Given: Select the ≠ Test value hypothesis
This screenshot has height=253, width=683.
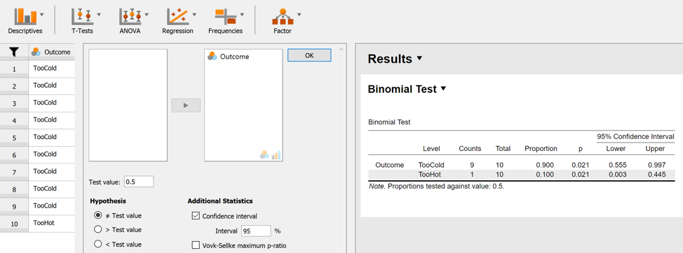Looking at the screenshot, I should click(x=98, y=215).
